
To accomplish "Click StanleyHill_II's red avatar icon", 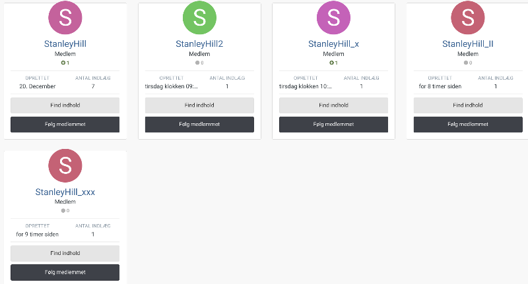I will [x=468, y=18].
